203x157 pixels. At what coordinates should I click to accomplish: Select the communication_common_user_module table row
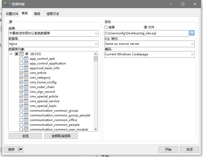tap(59, 129)
